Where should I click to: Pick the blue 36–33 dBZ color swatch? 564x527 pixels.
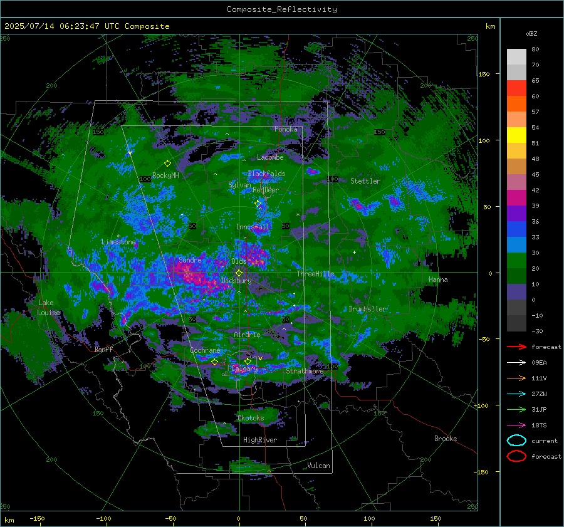click(x=516, y=229)
